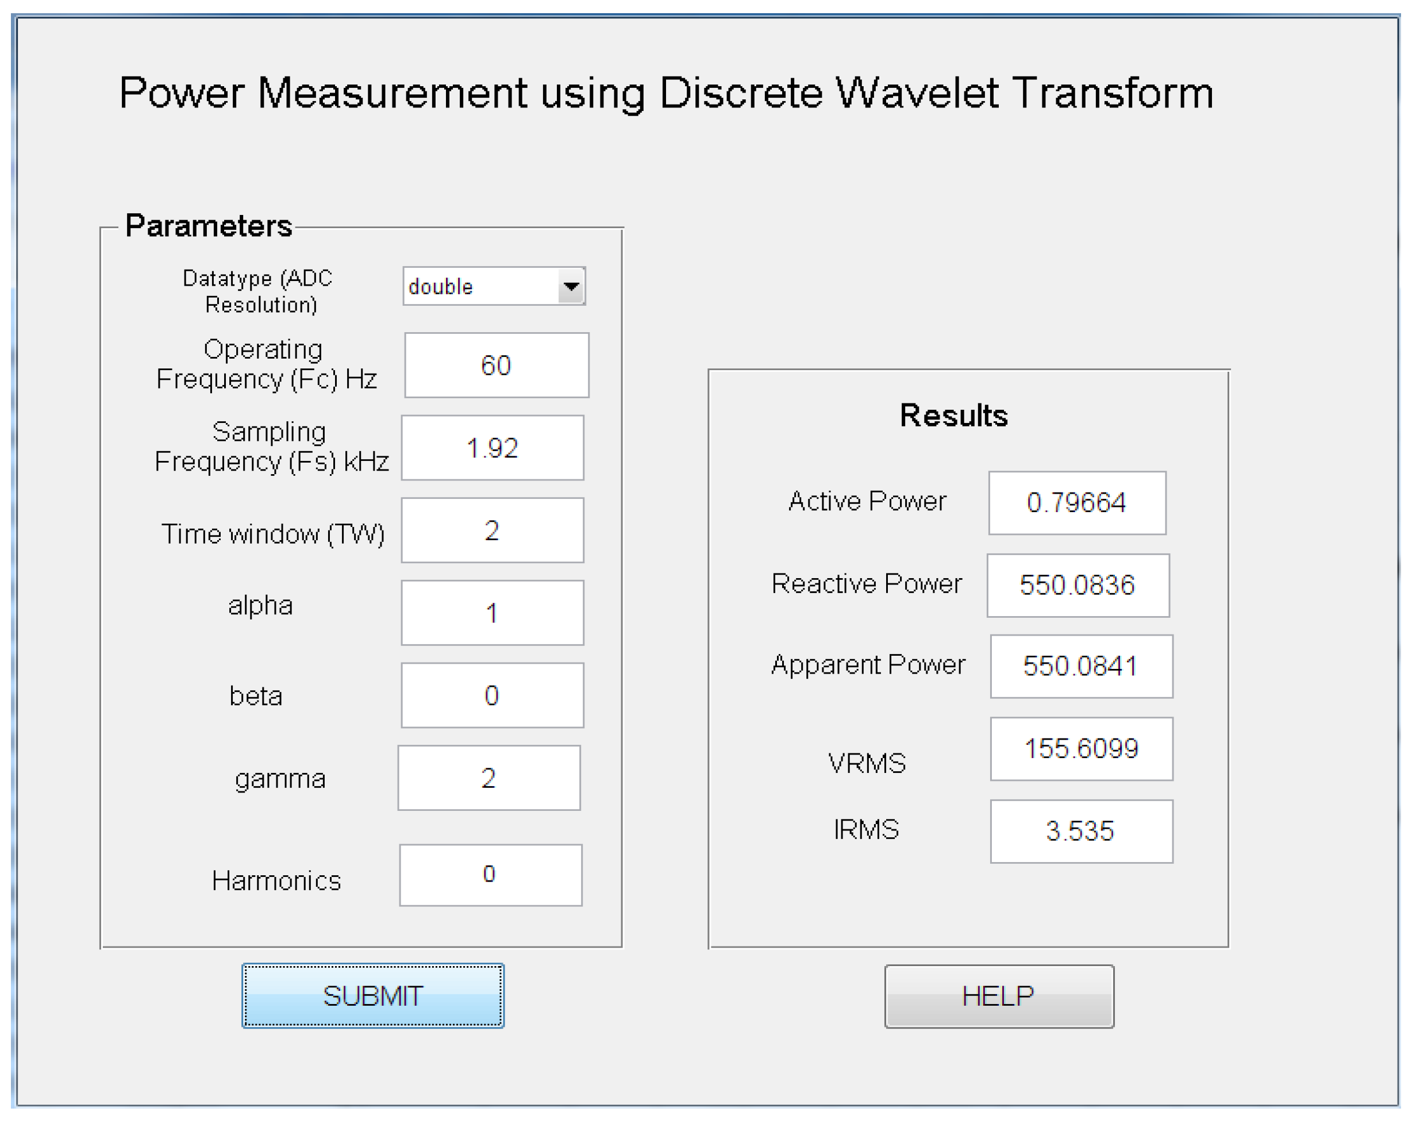Select the Sampling Frequency Fs field
Screen dimensions: 1416x1131
[492, 448]
